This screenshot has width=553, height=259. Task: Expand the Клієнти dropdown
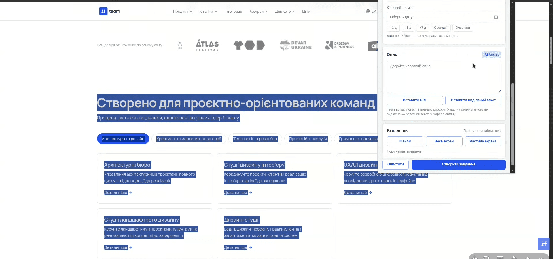[x=208, y=11]
